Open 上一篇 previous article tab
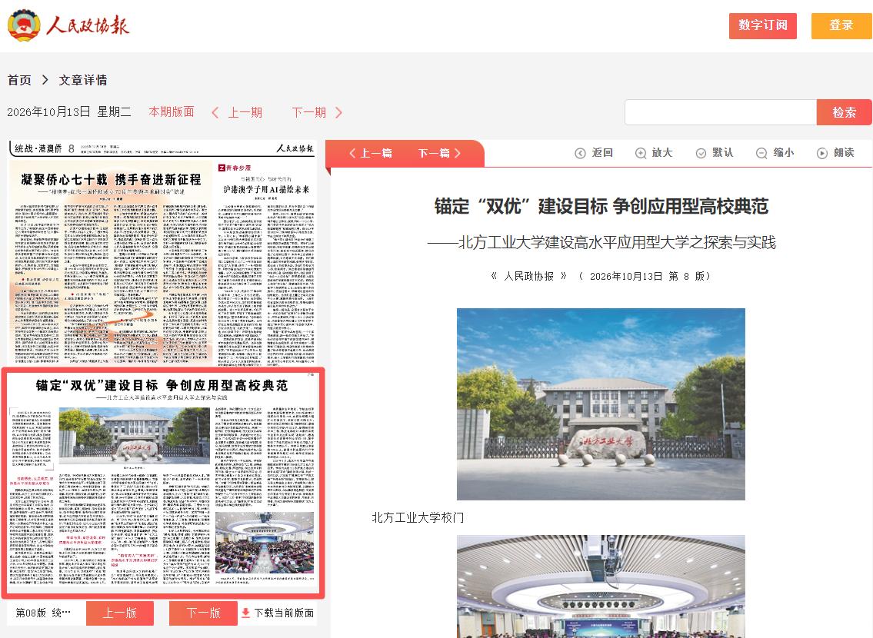 coord(371,153)
